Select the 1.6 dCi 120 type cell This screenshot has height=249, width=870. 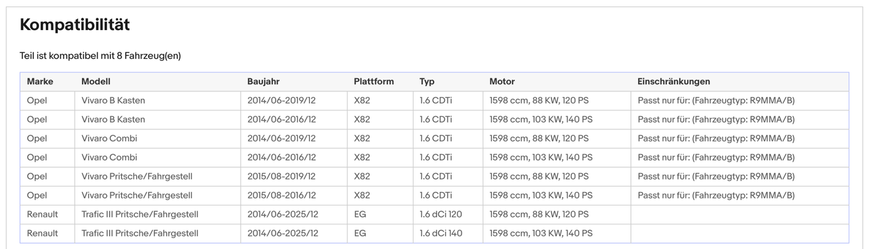coord(441,214)
